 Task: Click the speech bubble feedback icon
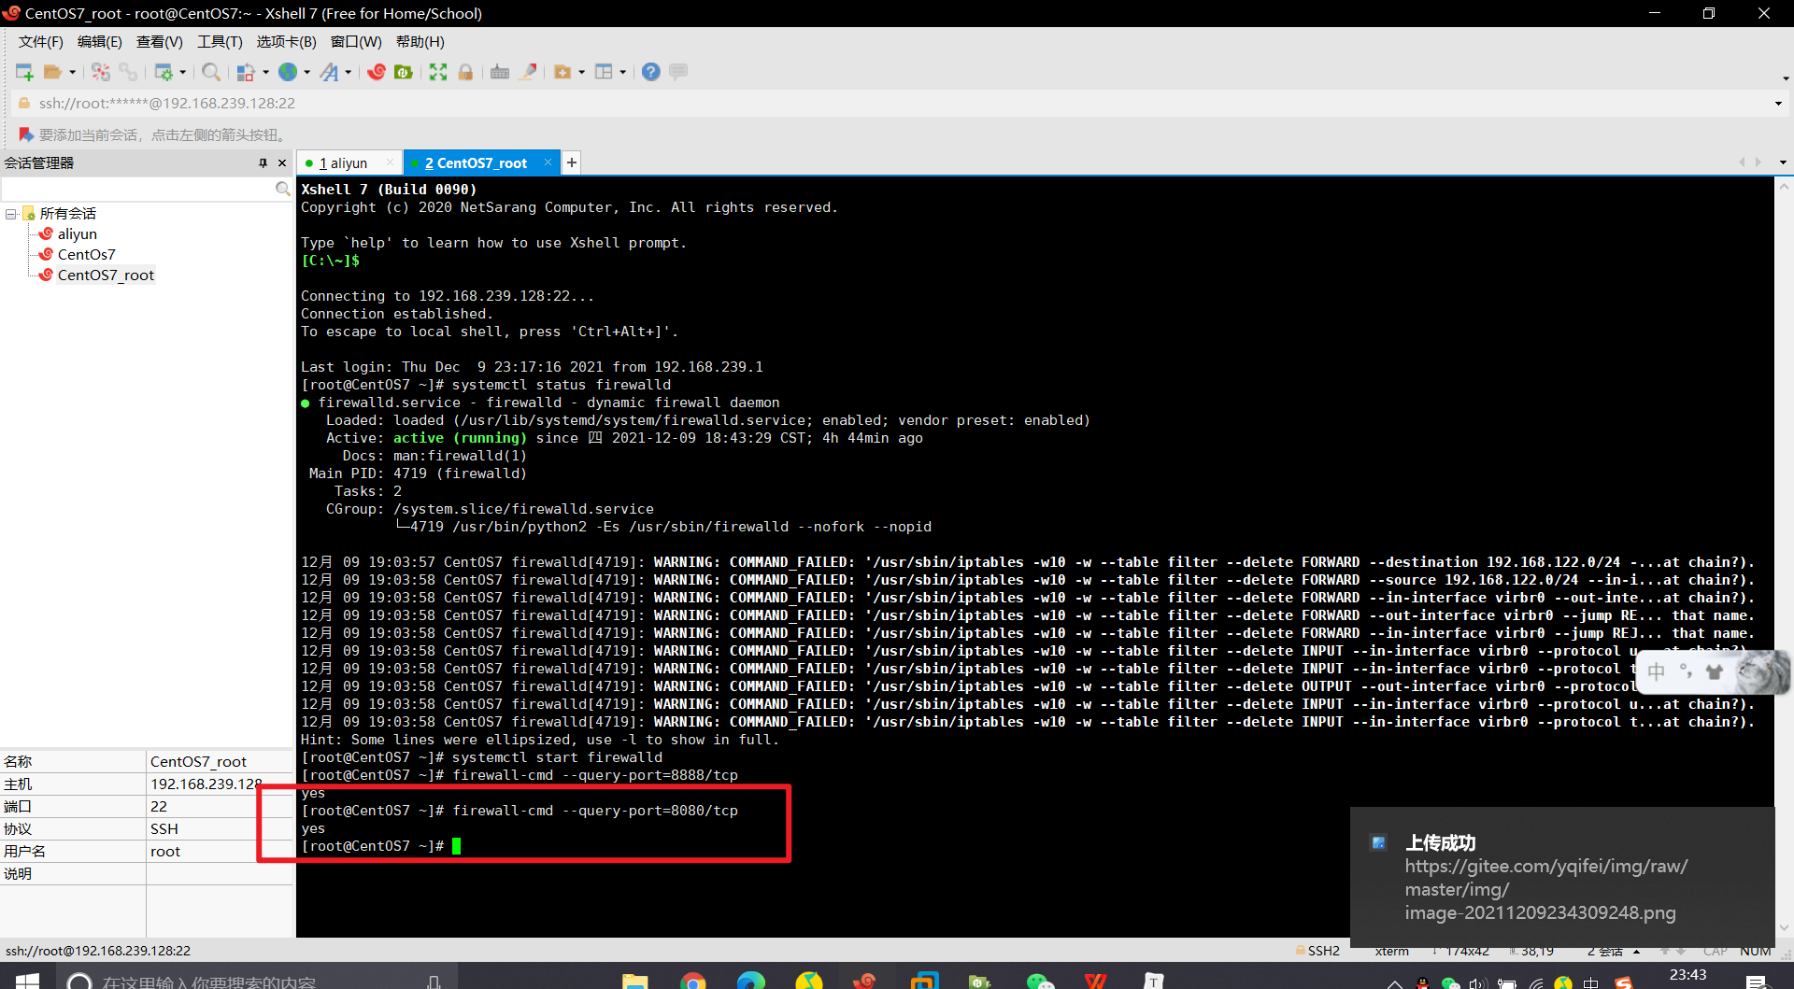pos(679,72)
